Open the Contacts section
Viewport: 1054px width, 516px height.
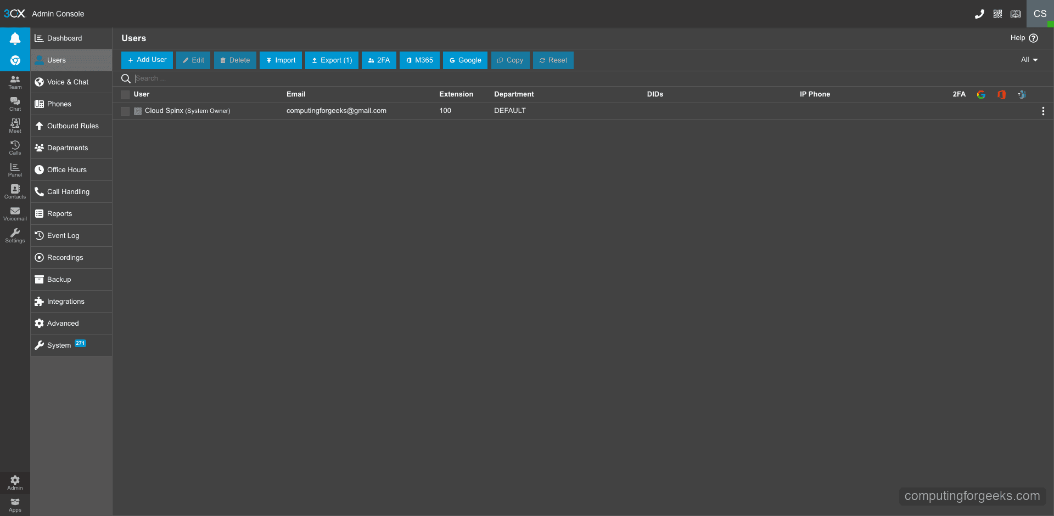click(x=15, y=191)
